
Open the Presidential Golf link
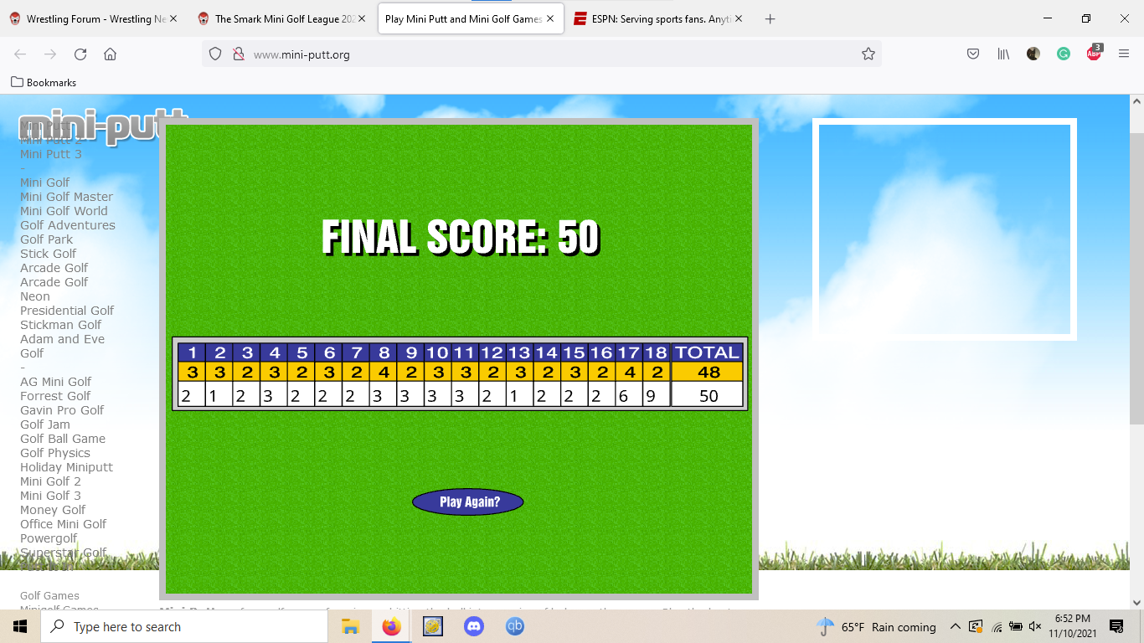67,311
